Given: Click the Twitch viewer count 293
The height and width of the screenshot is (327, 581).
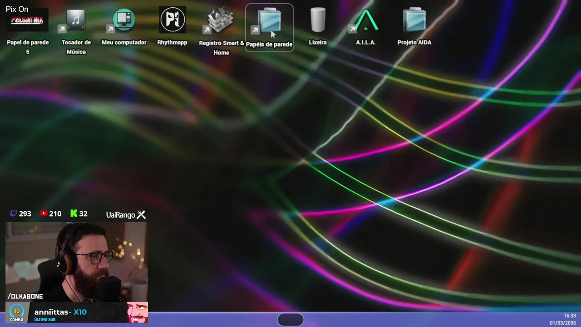Looking at the screenshot, I should [x=21, y=213].
